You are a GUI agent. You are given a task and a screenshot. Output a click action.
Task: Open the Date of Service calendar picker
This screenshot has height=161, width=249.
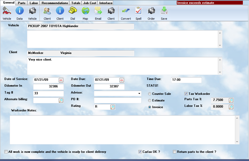point(61,80)
